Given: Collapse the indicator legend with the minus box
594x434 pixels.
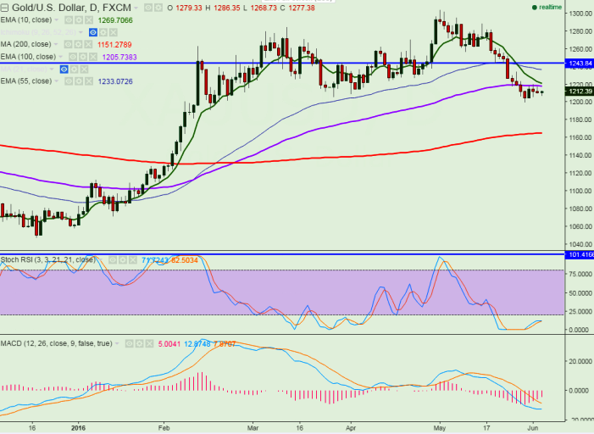Looking at the screenshot, I should click(5, 8).
